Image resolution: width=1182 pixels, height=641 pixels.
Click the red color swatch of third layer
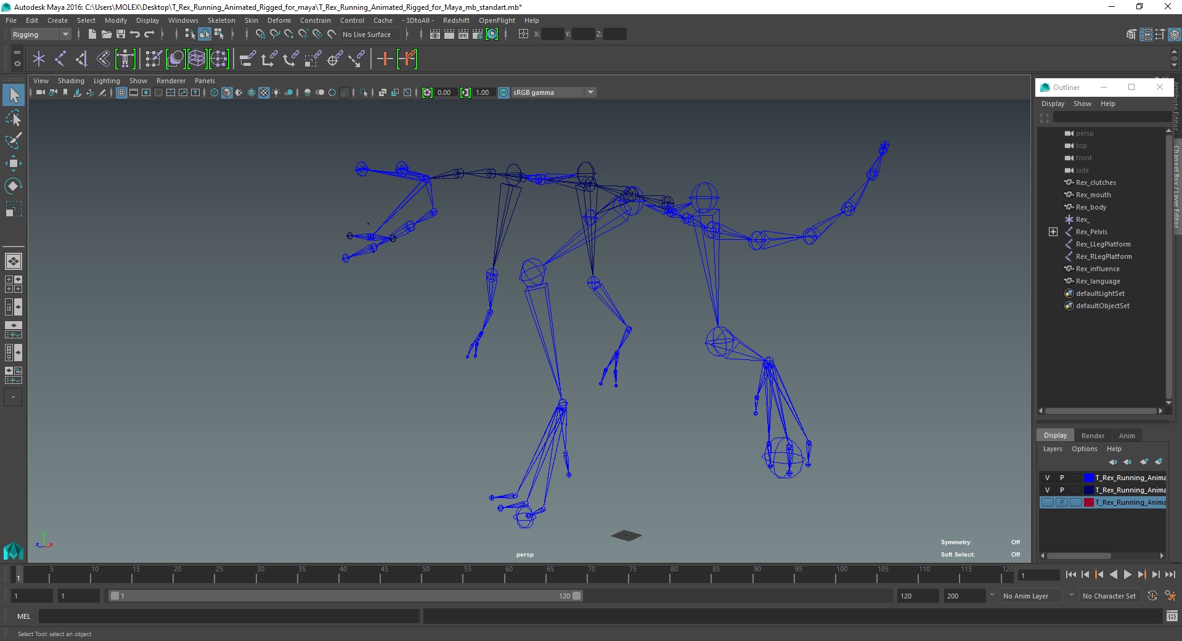click(x=1089, y=502)
